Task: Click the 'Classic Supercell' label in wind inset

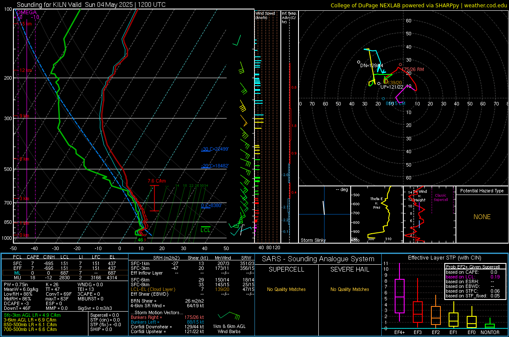Action: coord(440,198)
